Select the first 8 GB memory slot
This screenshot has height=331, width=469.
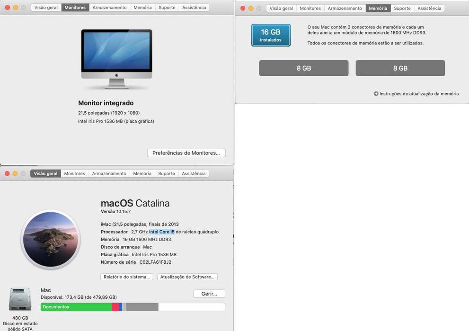click(304, 68)
